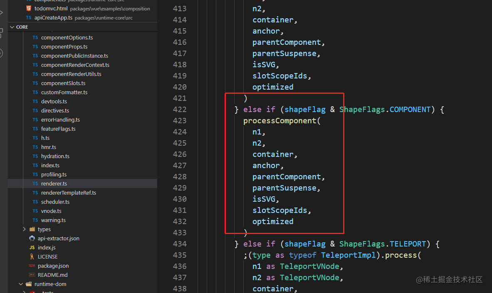
Task: Click the types folder icon
Action: (32, 229)
